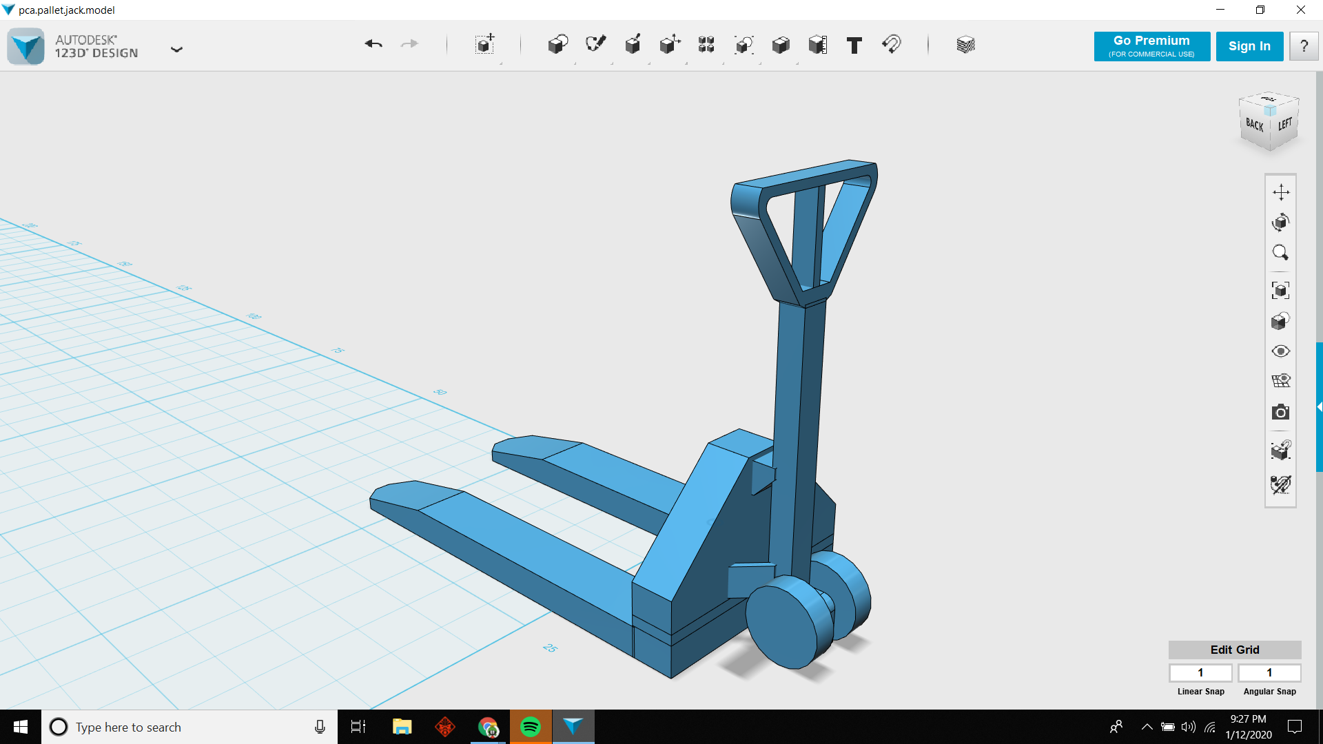Toggle snap while moving objects icon

[x=1281, y=449]
